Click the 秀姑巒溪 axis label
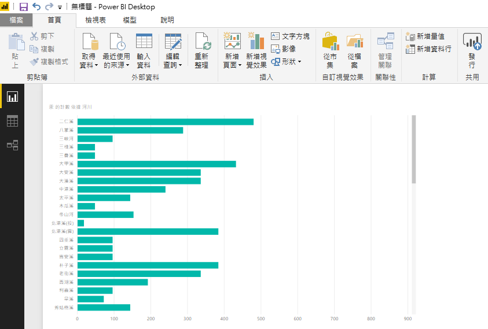488x329 pixels. tap(64, 308)
